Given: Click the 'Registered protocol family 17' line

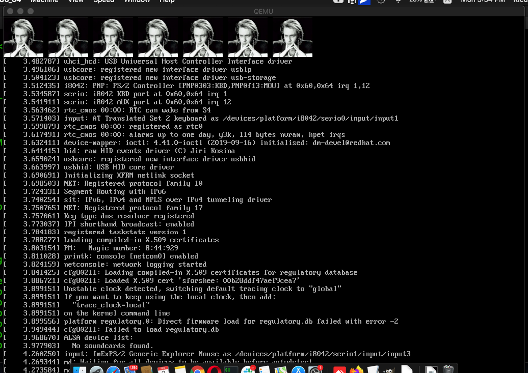Looking at the screenshot, I should pyautogui.click(x=103, y=208).
